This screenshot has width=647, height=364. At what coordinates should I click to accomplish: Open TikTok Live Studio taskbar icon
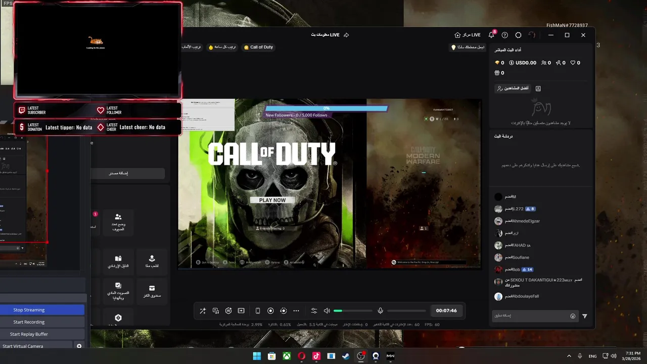316,356
